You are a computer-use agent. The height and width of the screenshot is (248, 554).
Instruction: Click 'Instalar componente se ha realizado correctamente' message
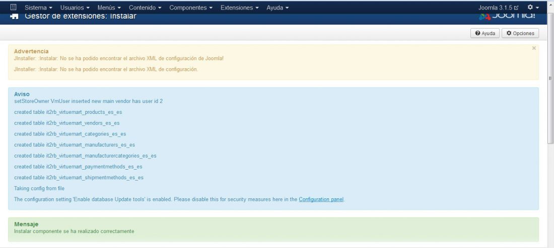[74, 231]
